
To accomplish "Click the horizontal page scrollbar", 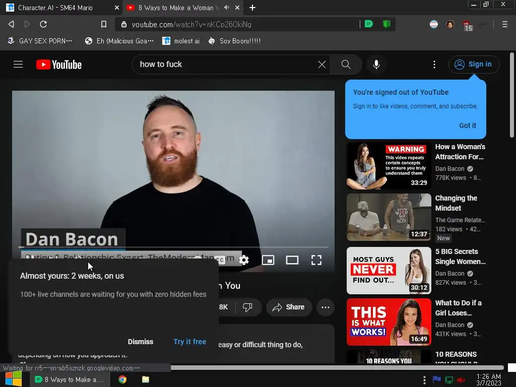I will 337,367.
